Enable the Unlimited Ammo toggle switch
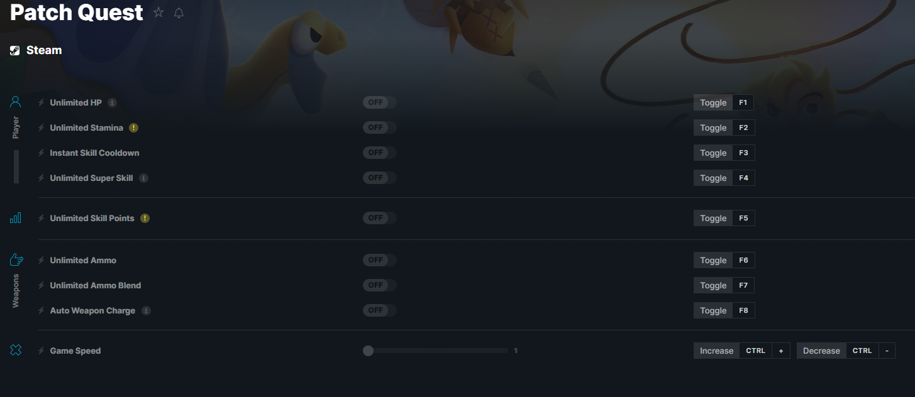Image resolution: width=915 pixels, height=397 pixels. (x=379, y=260)
